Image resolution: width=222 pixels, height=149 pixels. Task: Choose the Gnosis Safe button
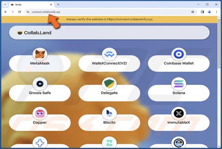[40, 93]
